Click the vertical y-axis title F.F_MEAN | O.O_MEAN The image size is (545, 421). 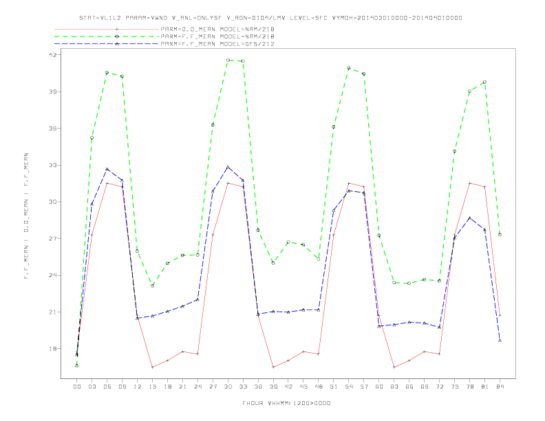tap(26, 216)
